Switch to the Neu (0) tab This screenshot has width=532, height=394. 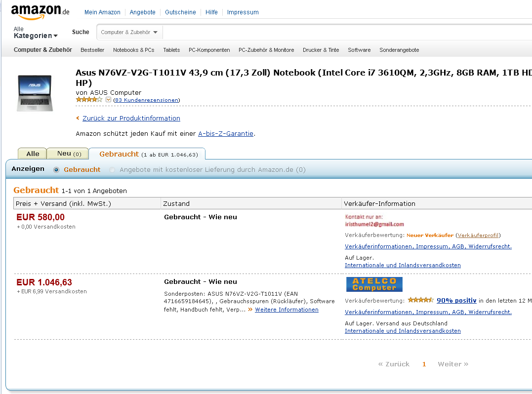69,154
